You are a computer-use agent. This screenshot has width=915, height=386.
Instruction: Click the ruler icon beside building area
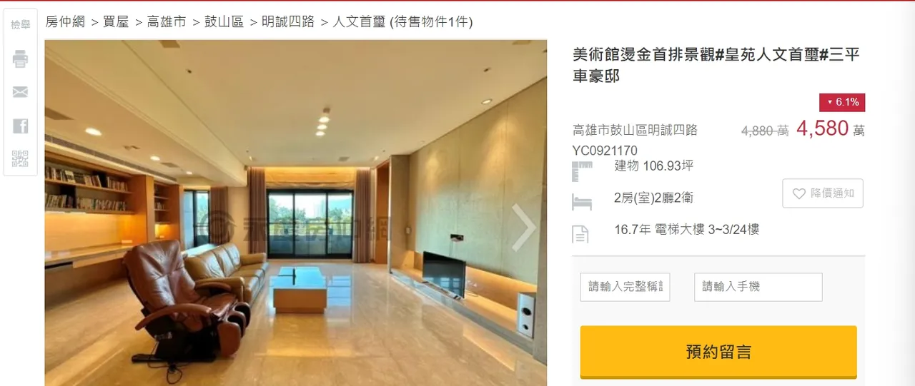[582, 171]
